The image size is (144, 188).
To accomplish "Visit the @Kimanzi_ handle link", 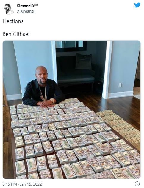I will coord(26,11).
